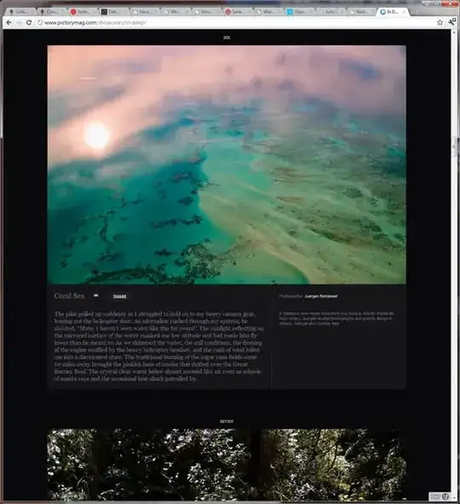Click the permalink icon beside Coral Sea
Screen dimensions: 460x504
point(96,295)
